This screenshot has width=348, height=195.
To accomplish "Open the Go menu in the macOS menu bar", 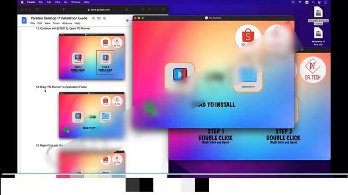I will coord(66,2).
